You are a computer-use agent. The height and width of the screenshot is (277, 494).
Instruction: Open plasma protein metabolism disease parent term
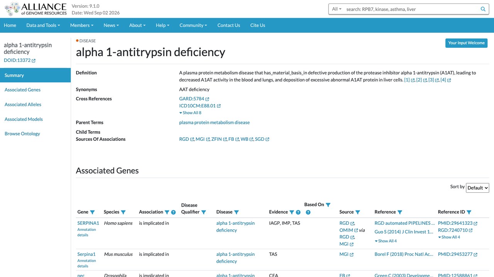[214, 122]
